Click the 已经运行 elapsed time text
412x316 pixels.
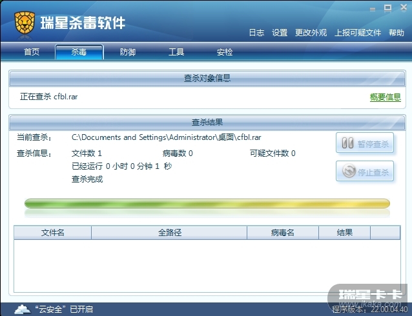point(122,166)
